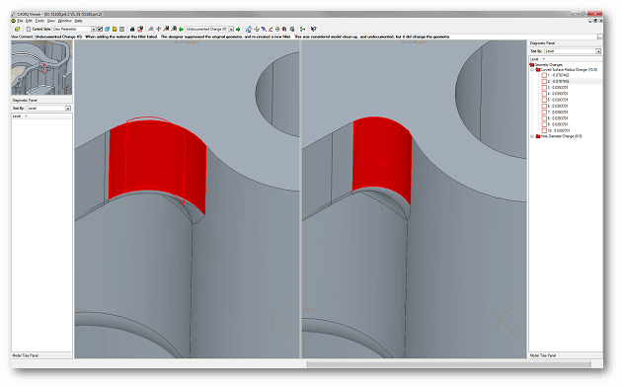This screenshot has width=622, height=387.
Task: Click the yellow folder icon starting the toolbar
Action: [x=17, y=29]
